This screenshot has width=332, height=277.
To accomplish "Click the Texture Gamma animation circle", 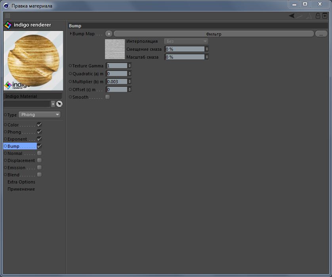I will (x=70, y=66).
